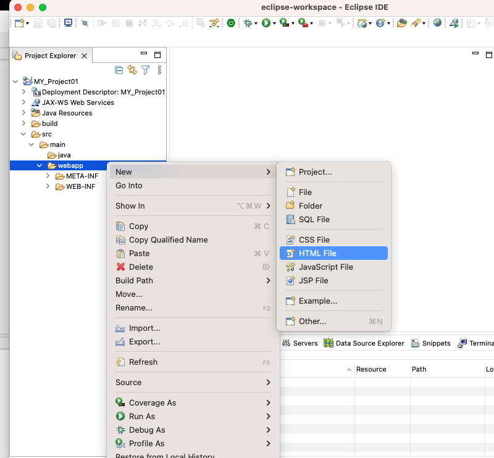Switch to the Snippets tab
Screen dimensions: 494x458
(431, 343)
